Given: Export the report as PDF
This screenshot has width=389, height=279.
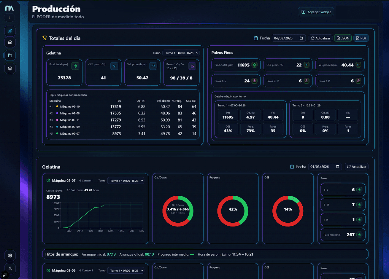Looking at the screenshot, I should pos(361,38).
